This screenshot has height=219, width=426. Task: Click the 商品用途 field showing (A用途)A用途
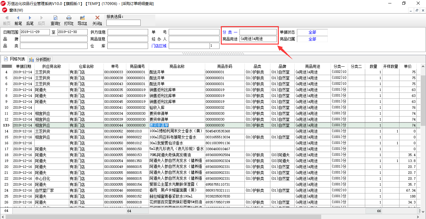258,39
